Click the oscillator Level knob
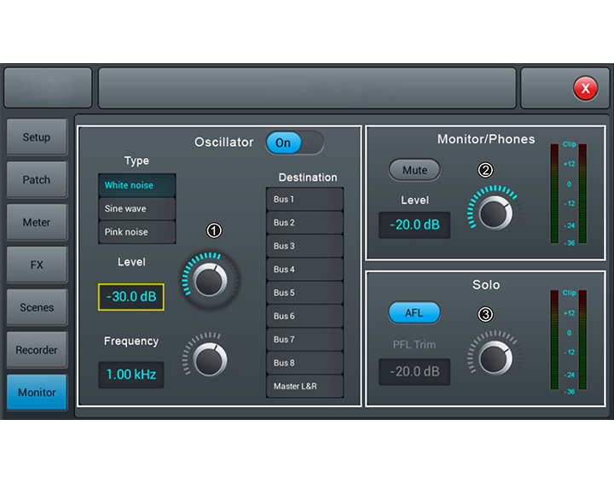Viewport: 614px width, 484px height. pos(210,278)
